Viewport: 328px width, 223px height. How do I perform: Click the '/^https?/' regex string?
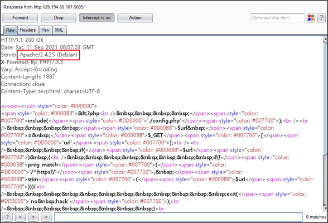(43, 172)
